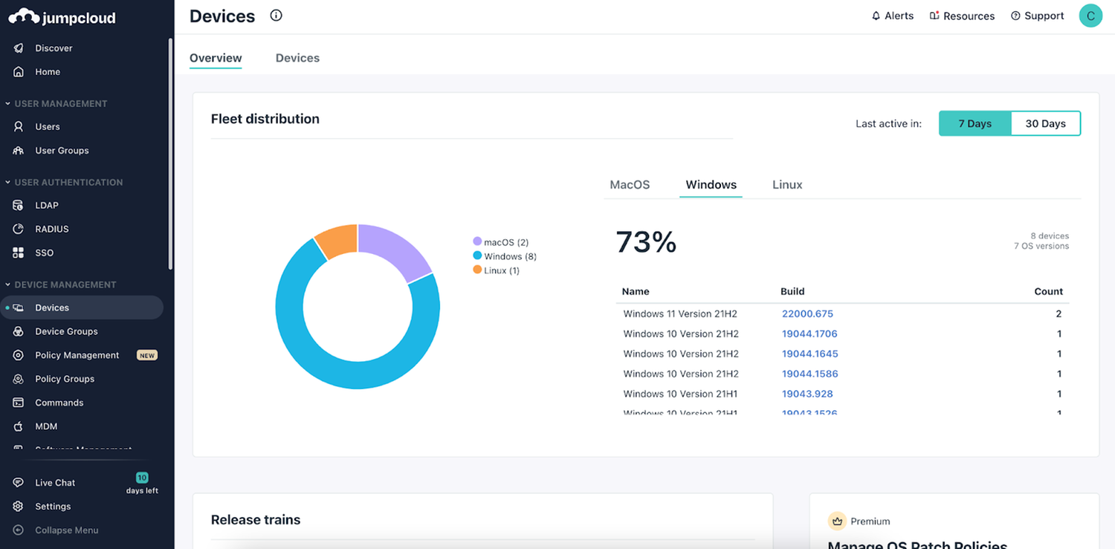1115x549 pixels.
Task: Switch to 30 Days last active filter
Action: 1045,123
